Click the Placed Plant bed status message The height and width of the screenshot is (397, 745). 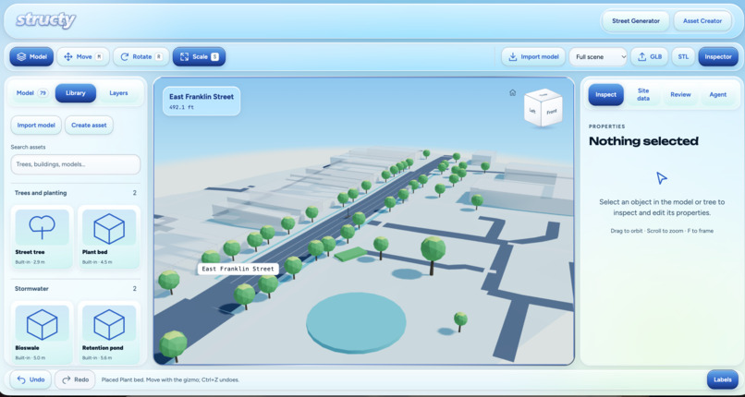point(171,380)
